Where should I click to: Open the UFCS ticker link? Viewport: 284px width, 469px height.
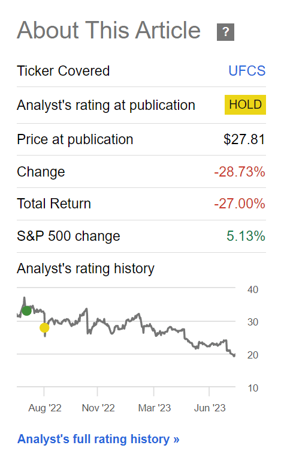(x=247, y=71)
